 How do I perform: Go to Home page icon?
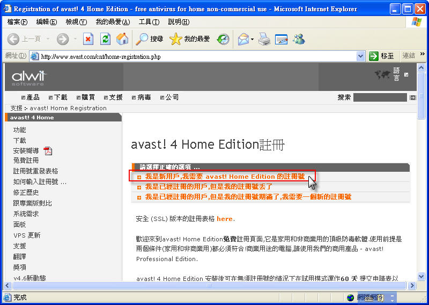[122, 39]
